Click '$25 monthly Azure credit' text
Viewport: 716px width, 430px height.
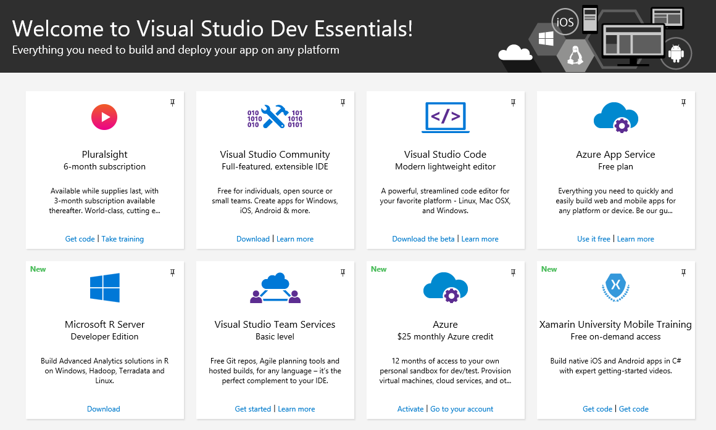tap(445, 336)
